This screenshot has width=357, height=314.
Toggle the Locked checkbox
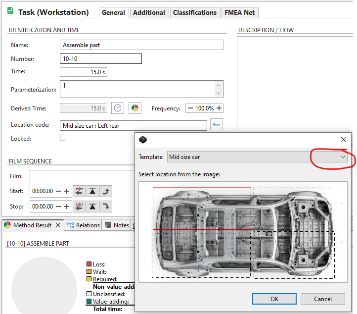click(63, 139)
